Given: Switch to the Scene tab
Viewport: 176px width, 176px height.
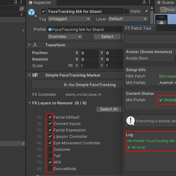Looking at the screenshot, I should (x=165, y=3).
